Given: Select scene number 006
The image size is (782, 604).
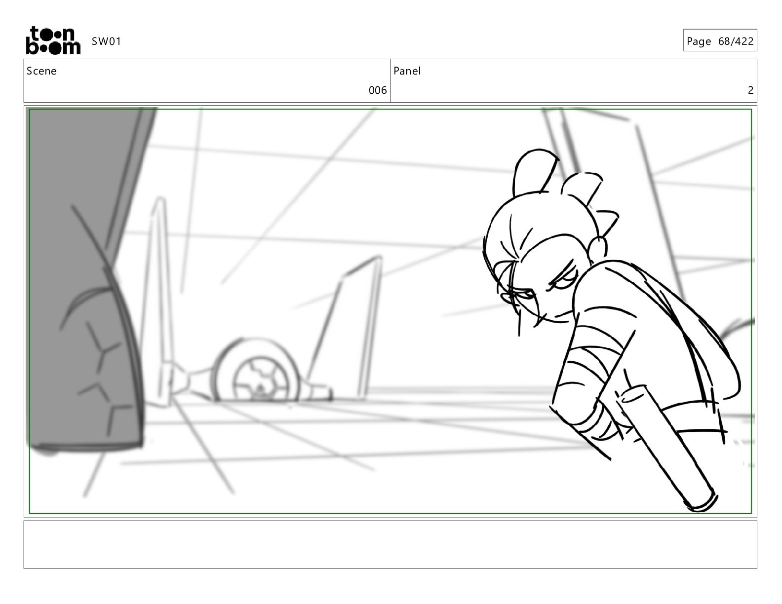Looking at the screenshot, I should [x=378, y=90].
